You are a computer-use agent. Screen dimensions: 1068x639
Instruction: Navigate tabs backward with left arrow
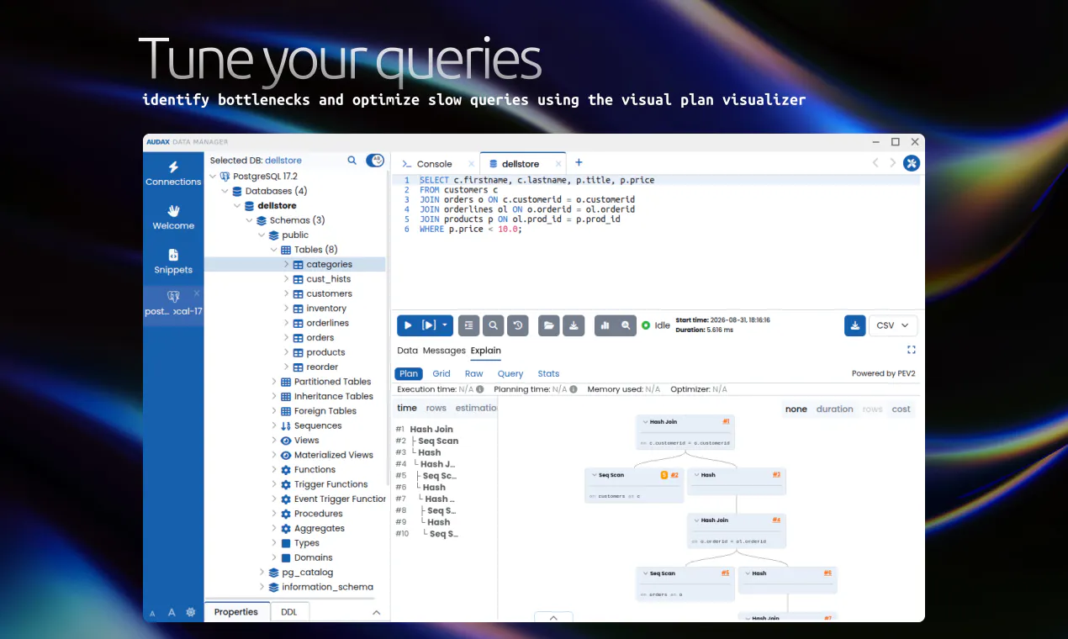875,163
